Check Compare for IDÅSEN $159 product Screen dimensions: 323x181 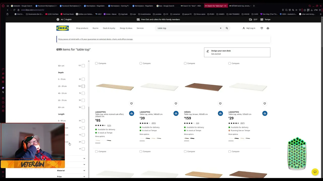(185, 63)
